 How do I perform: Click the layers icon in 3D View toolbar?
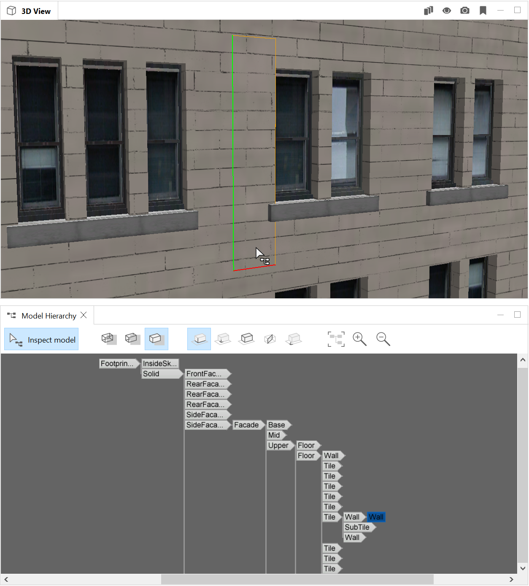[x=428, y=11]
